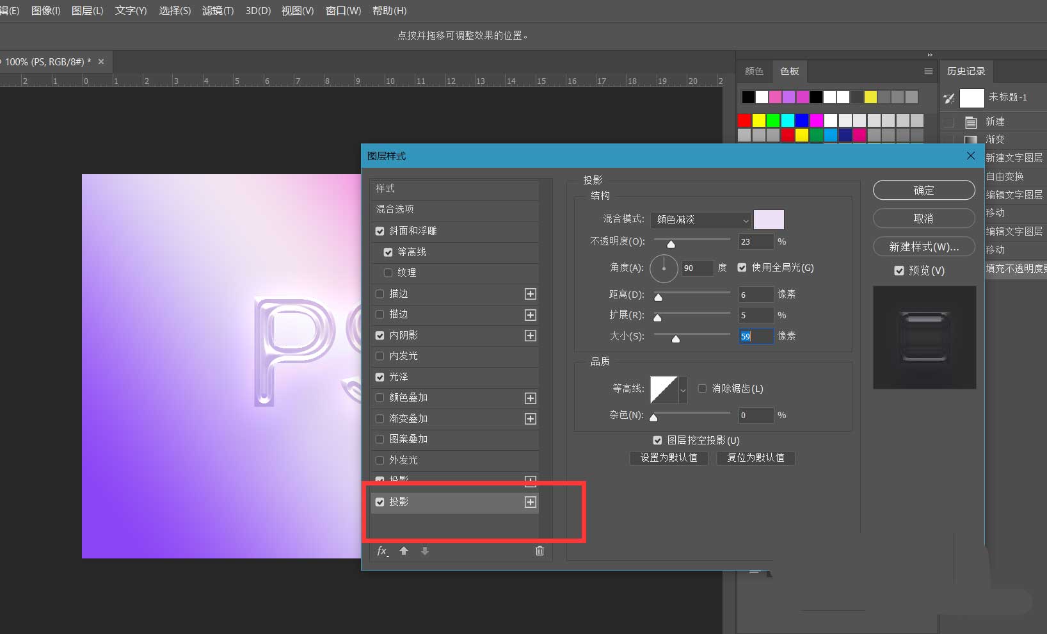Click the layer style preview thumbnail

pos(924,337)
